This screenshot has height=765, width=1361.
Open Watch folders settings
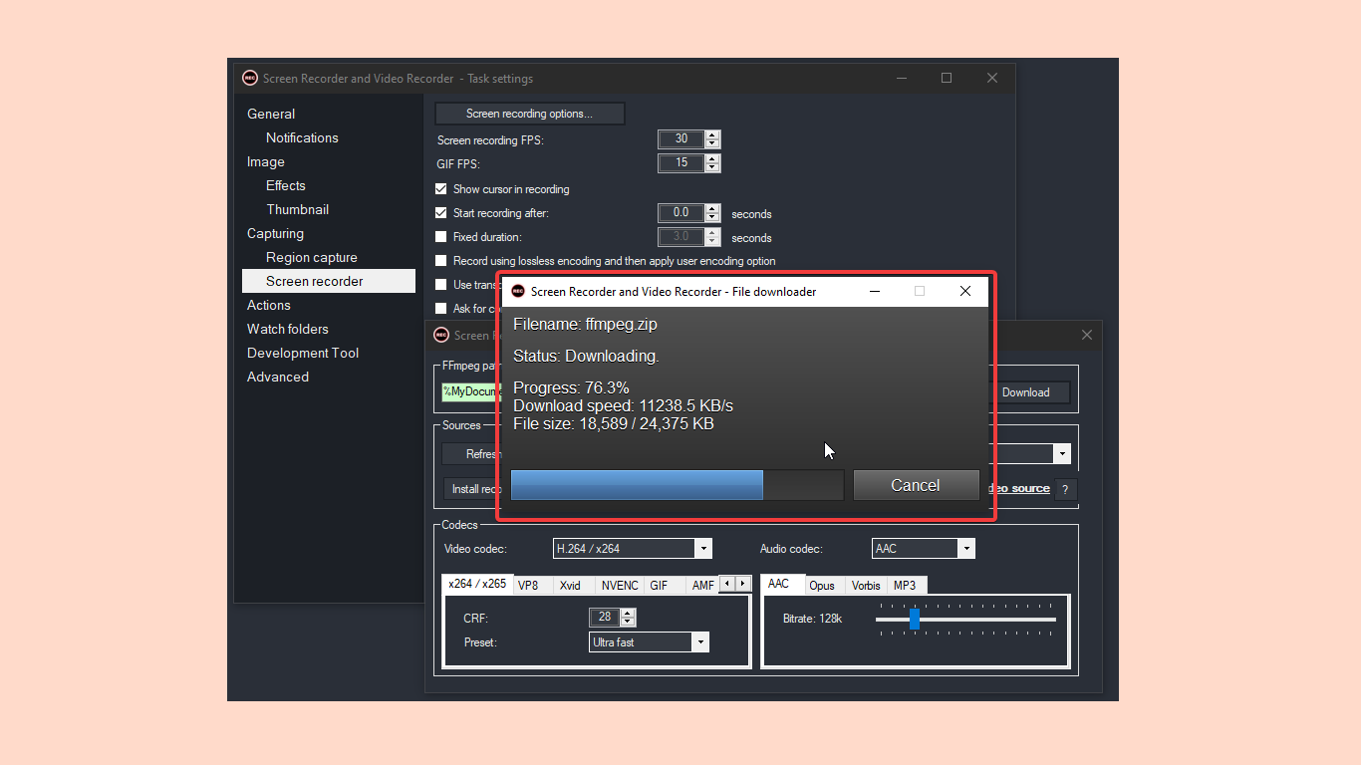click(x=288, y=329)
